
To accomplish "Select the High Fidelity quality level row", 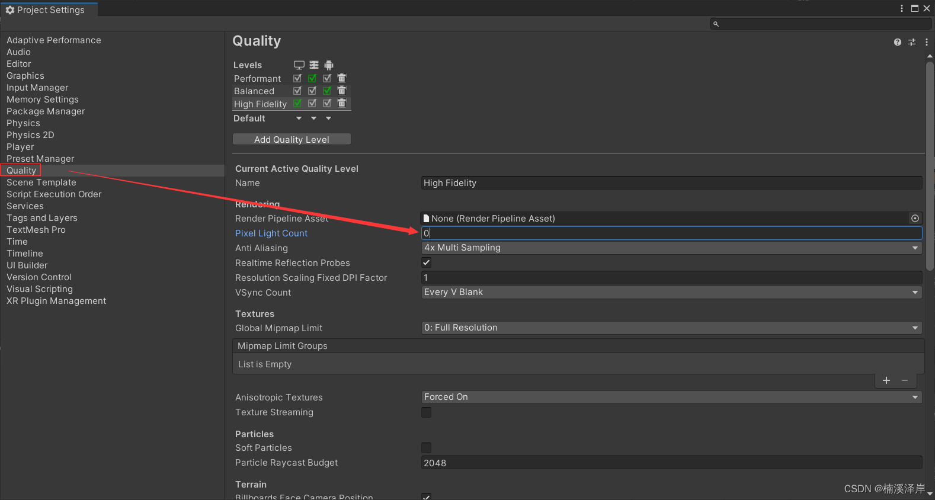I will click(x=260, y=104).
